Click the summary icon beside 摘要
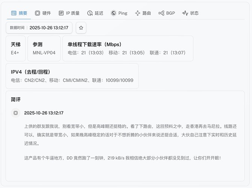Screen dimensions: 252x188 (14, 13)
